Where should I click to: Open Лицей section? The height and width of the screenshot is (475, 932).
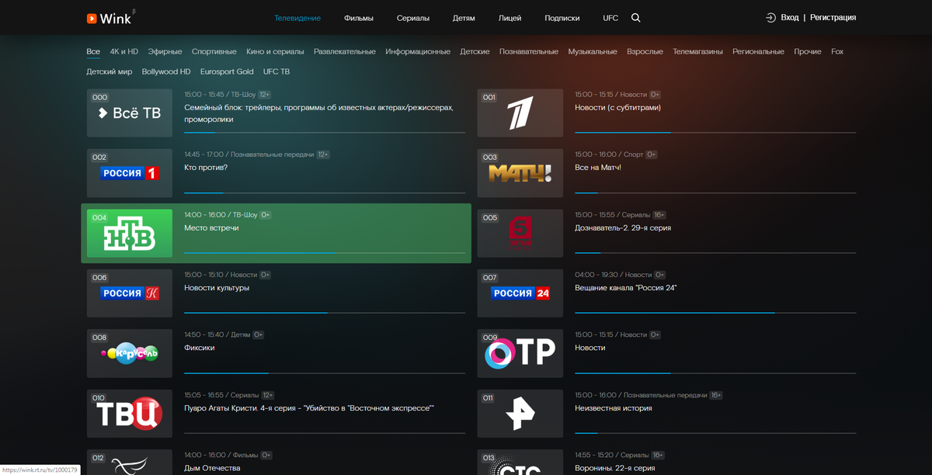coord(510,18)
